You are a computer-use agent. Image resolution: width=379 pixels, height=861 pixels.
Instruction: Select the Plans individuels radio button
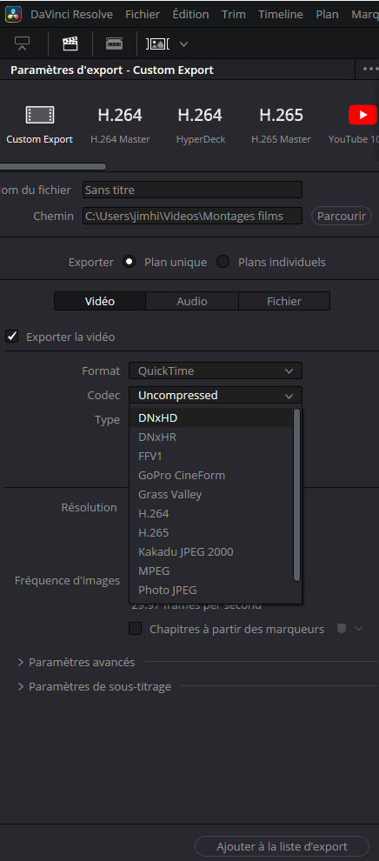[223, 262]
